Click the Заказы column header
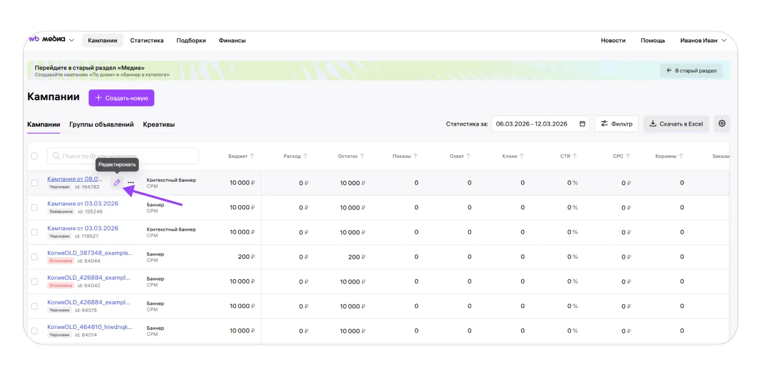The width and height of the screenshot is (761, 376). pos(720,156)
